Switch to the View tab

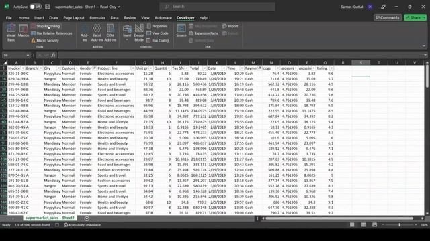[145, 18]
